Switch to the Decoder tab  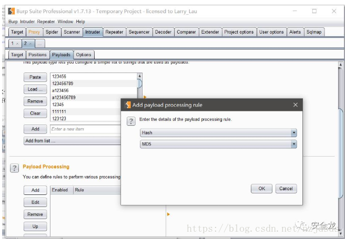tap(163, 32)
